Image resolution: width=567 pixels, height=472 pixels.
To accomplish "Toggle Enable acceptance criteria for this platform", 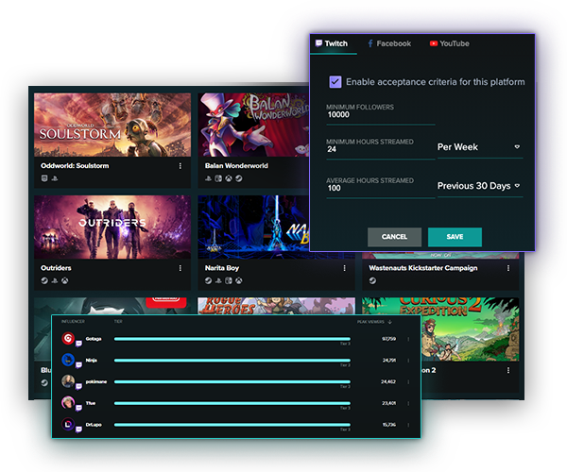I will tap(335, 82).
